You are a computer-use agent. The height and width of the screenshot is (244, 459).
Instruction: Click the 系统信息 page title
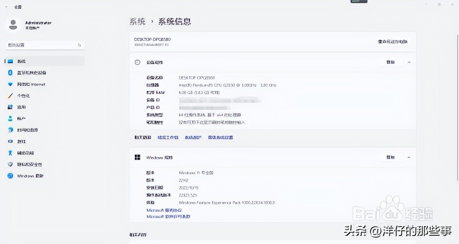175,22
